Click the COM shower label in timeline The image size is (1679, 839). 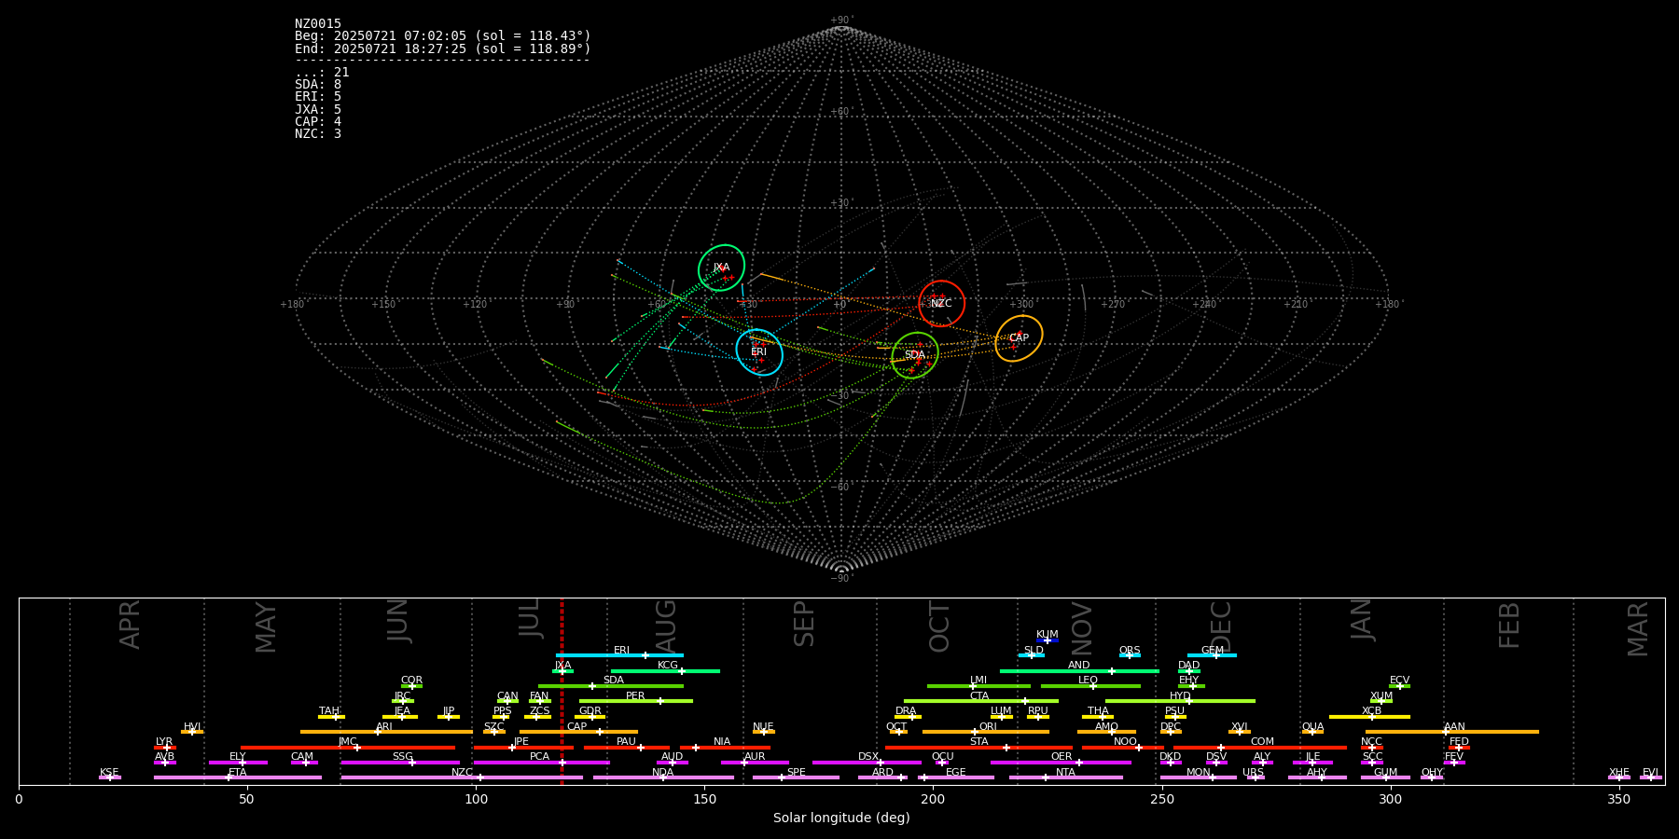tap(1263, 742)
